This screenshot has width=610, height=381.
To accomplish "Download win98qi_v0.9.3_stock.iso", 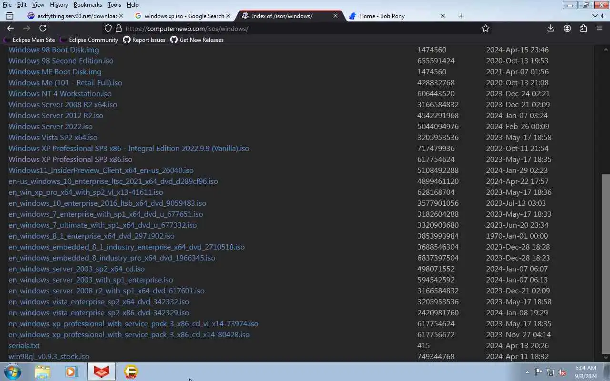I will (x=49, y=356).
